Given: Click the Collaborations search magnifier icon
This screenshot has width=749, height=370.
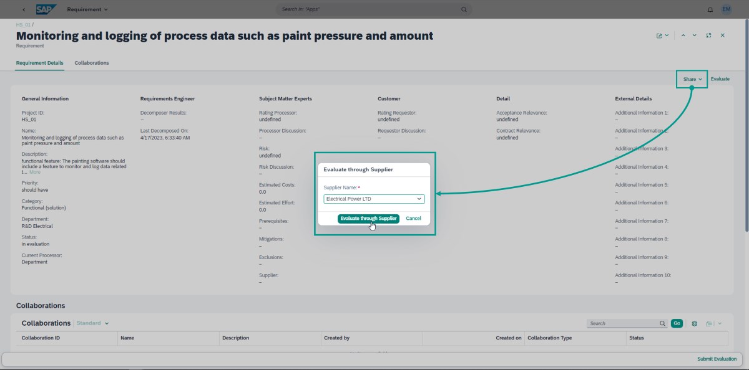Looking at the screenshot, I should 663,324.
